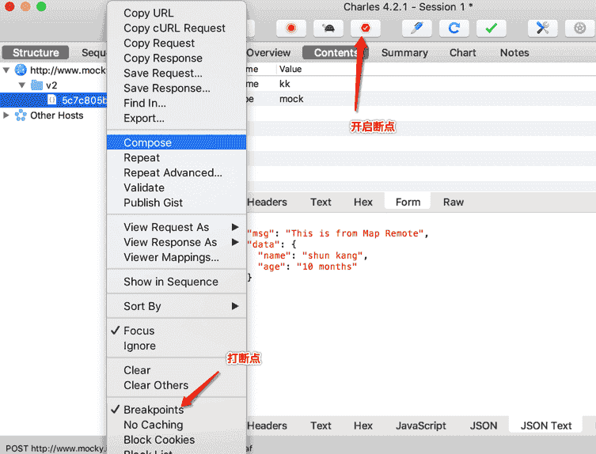
Task: Select Clear Others entry
Action: point(177,385)
